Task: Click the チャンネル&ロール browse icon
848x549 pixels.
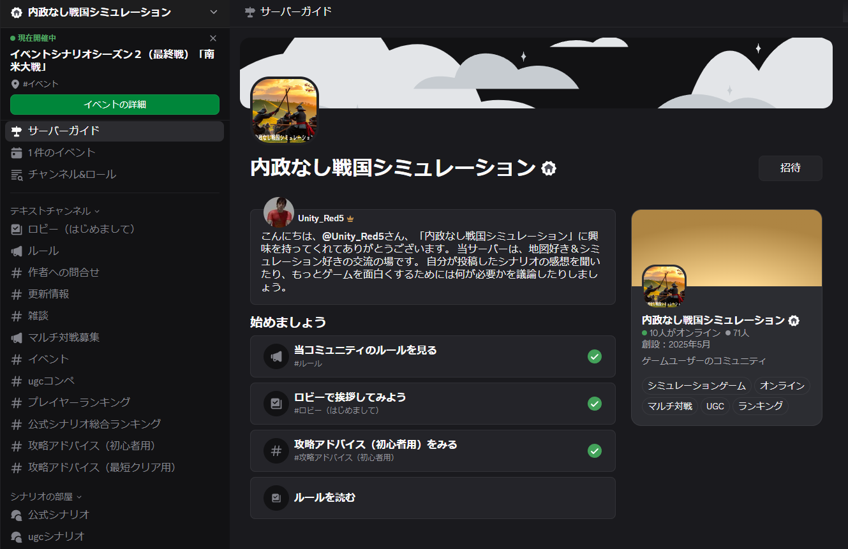Action: pos(17,174)
